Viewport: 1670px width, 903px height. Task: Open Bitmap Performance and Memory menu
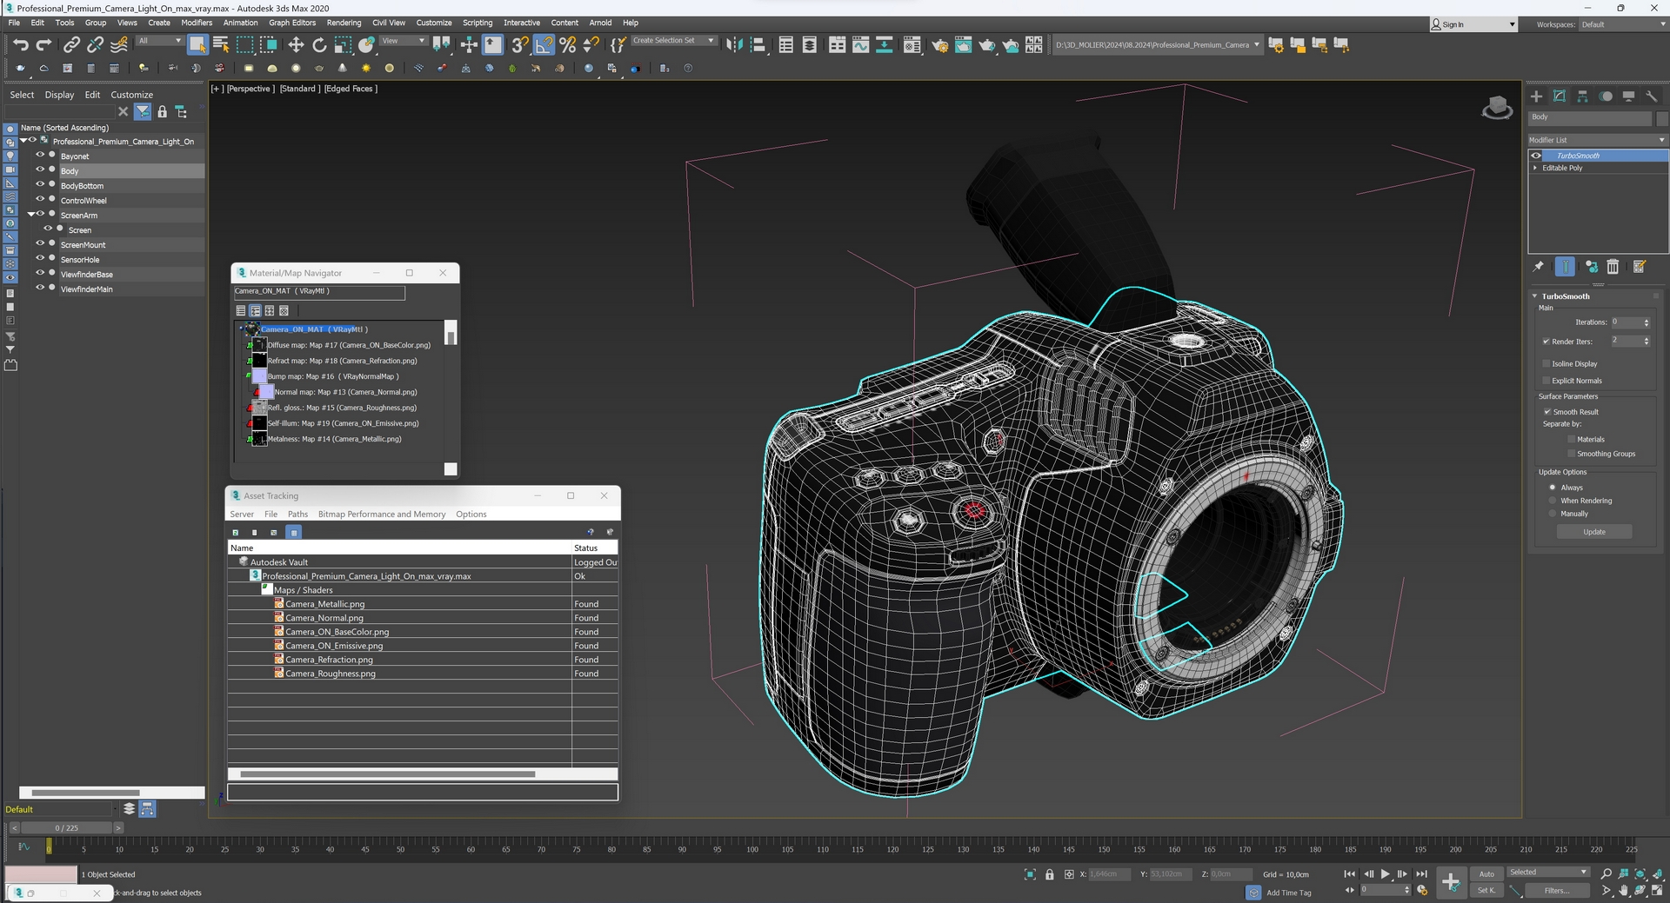pyautogui.click(x=382, y=514)
